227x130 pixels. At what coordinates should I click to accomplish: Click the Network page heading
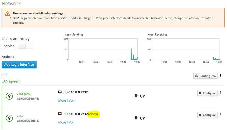coord(11,4)
